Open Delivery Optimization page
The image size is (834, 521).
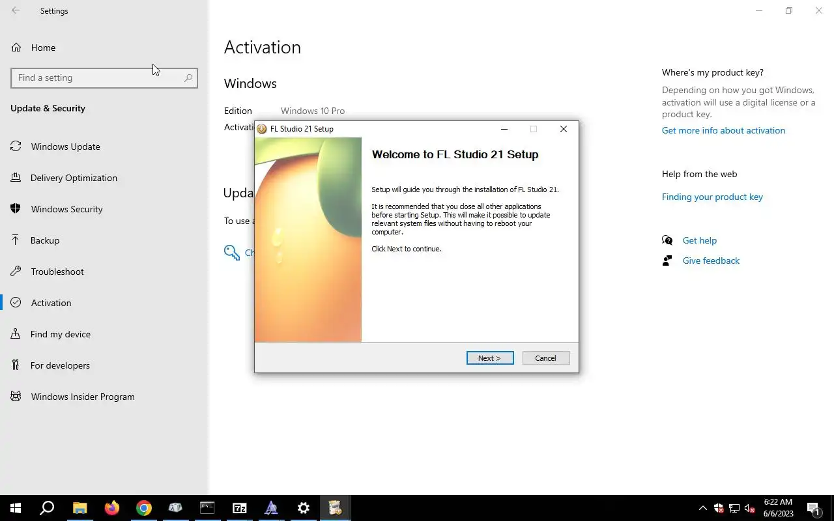click(x=104, y=178)
